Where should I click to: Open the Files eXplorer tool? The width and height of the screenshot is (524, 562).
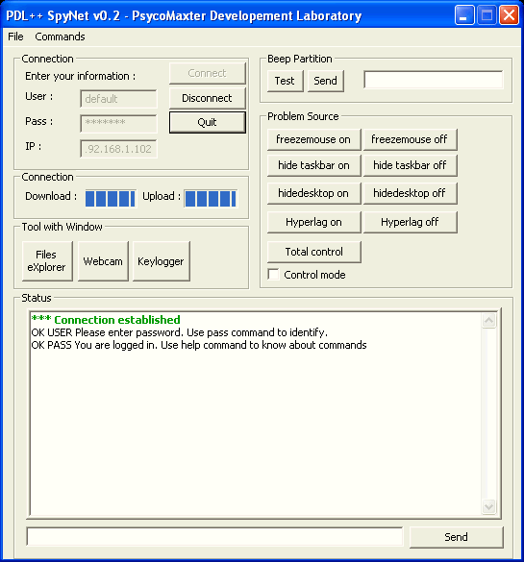tap(47, 261)
